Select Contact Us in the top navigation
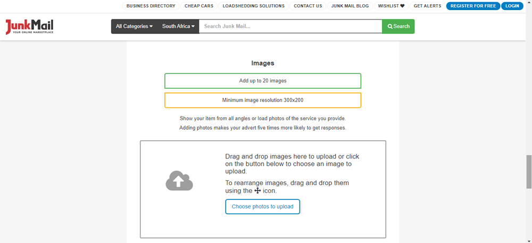The width and height of the screenshot is (532, 243). coord(307,6)
